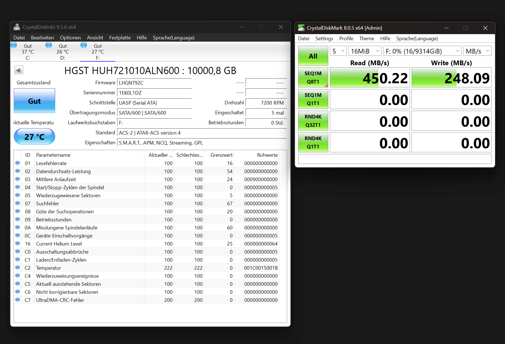
Task: Click the status dot for Wiederzuweisungsereignisse row
Action: click(x=18, y=276)
